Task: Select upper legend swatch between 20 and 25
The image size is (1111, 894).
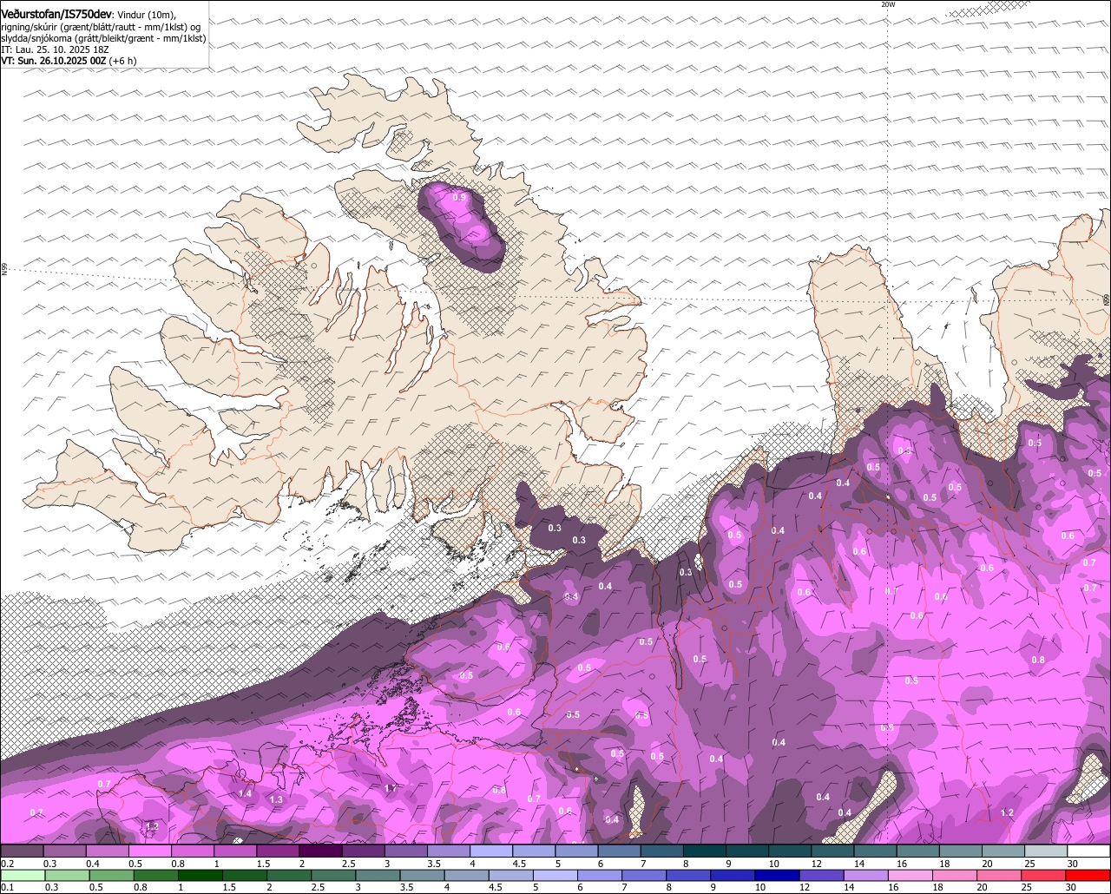Action: [1003, 851]
